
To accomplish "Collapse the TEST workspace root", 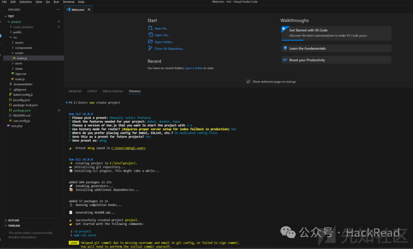I will [5, 16].
